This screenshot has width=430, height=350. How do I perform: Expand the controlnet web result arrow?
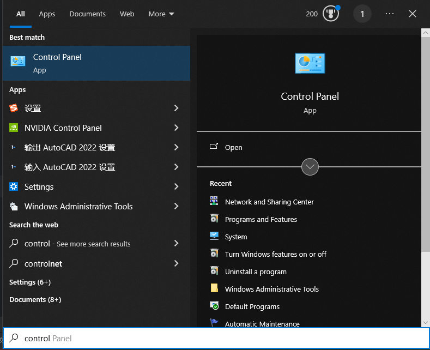pos(177,263)
